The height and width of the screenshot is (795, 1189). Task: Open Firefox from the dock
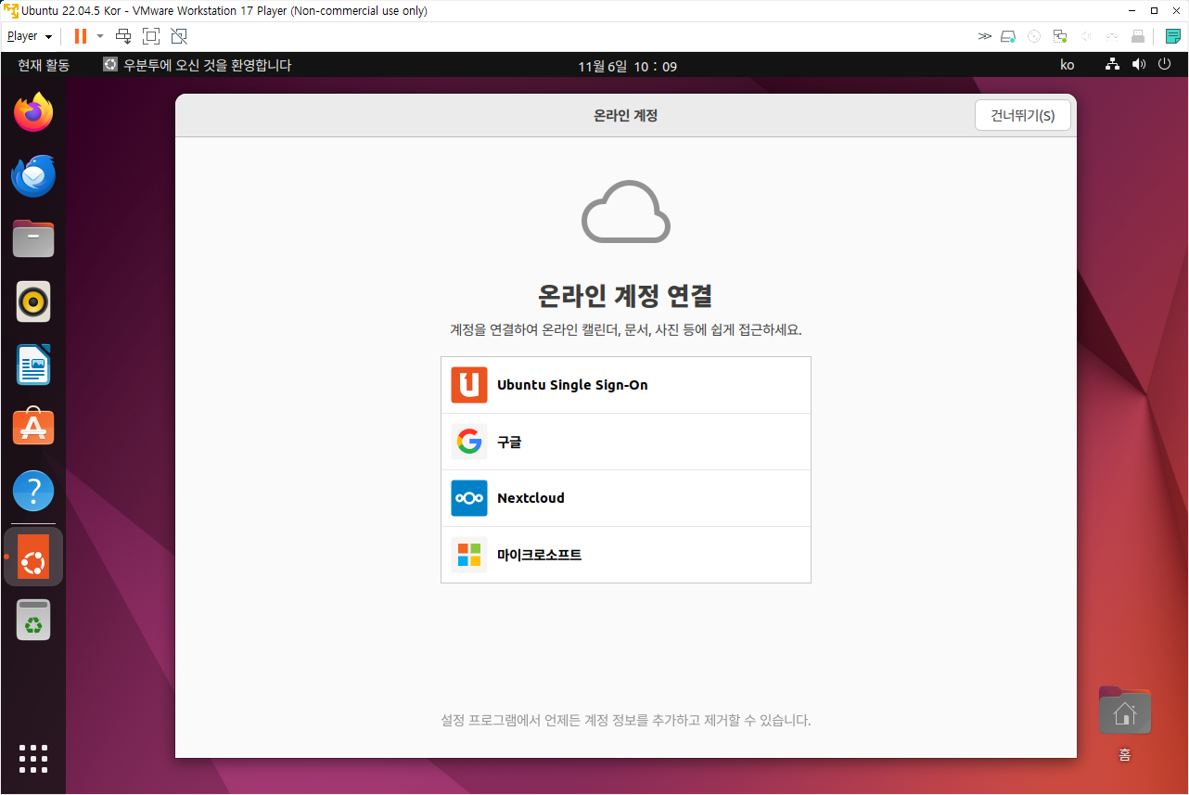point(33,112)
